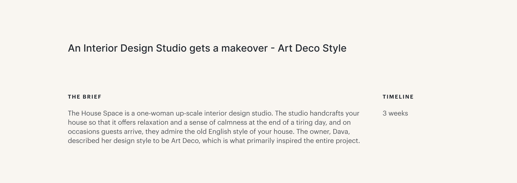Click the line starting 'occasions guests arrive'
Screen dimensions: 517x183
tap(209, 132)
